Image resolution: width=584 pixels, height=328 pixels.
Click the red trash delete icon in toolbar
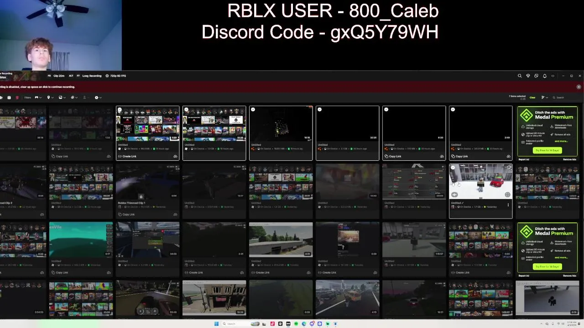coord(17,97)
